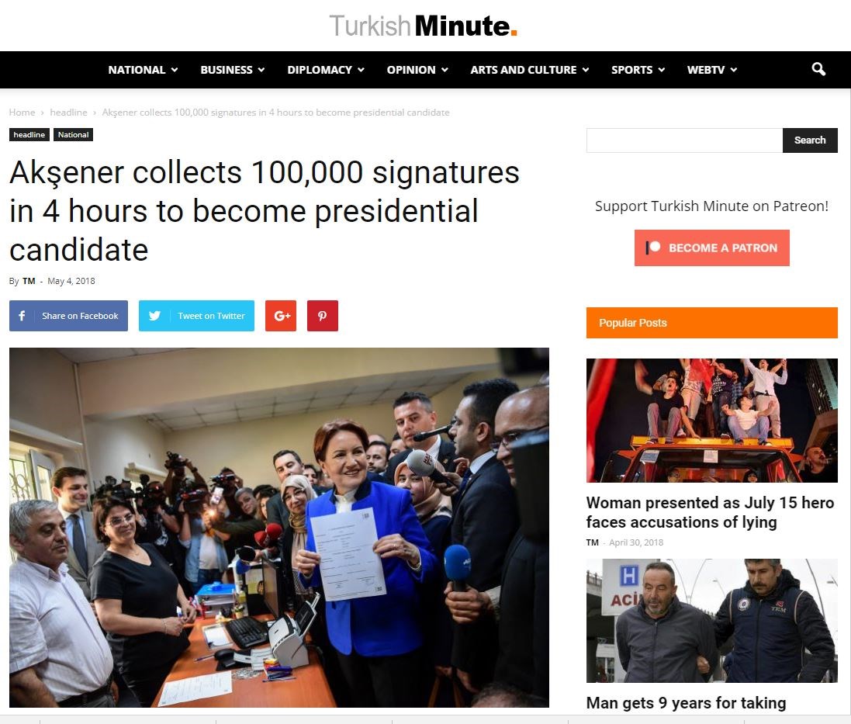
Task: Pin article with the Pinterest icon
Action: click(x=323, y=316)
